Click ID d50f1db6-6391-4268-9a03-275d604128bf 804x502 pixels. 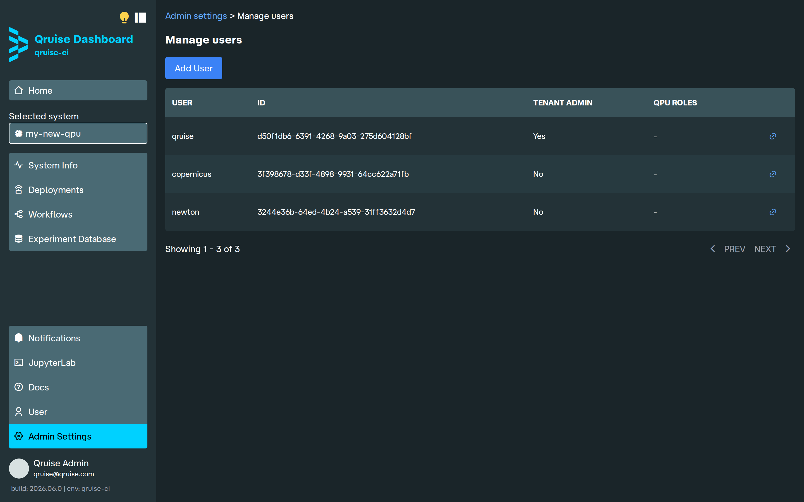[x=334, y=136]
